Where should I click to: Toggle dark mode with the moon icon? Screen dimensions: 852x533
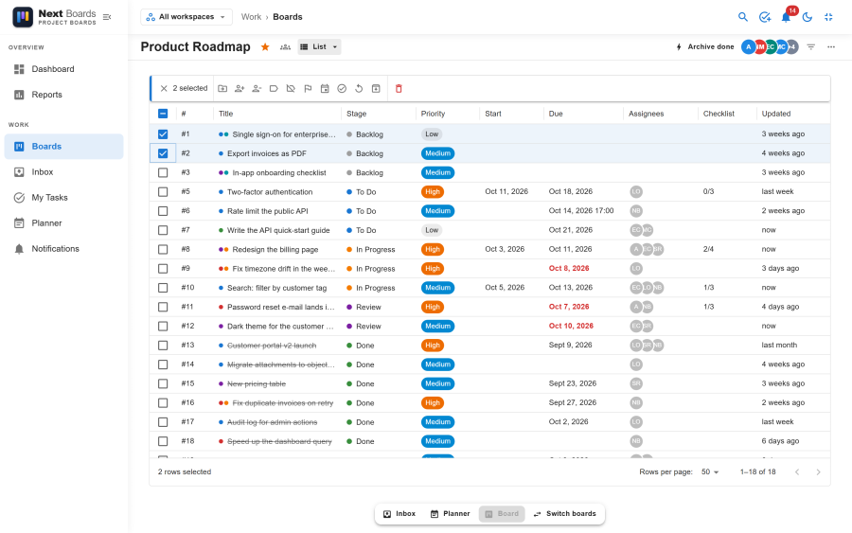click(x=808, y=17)
